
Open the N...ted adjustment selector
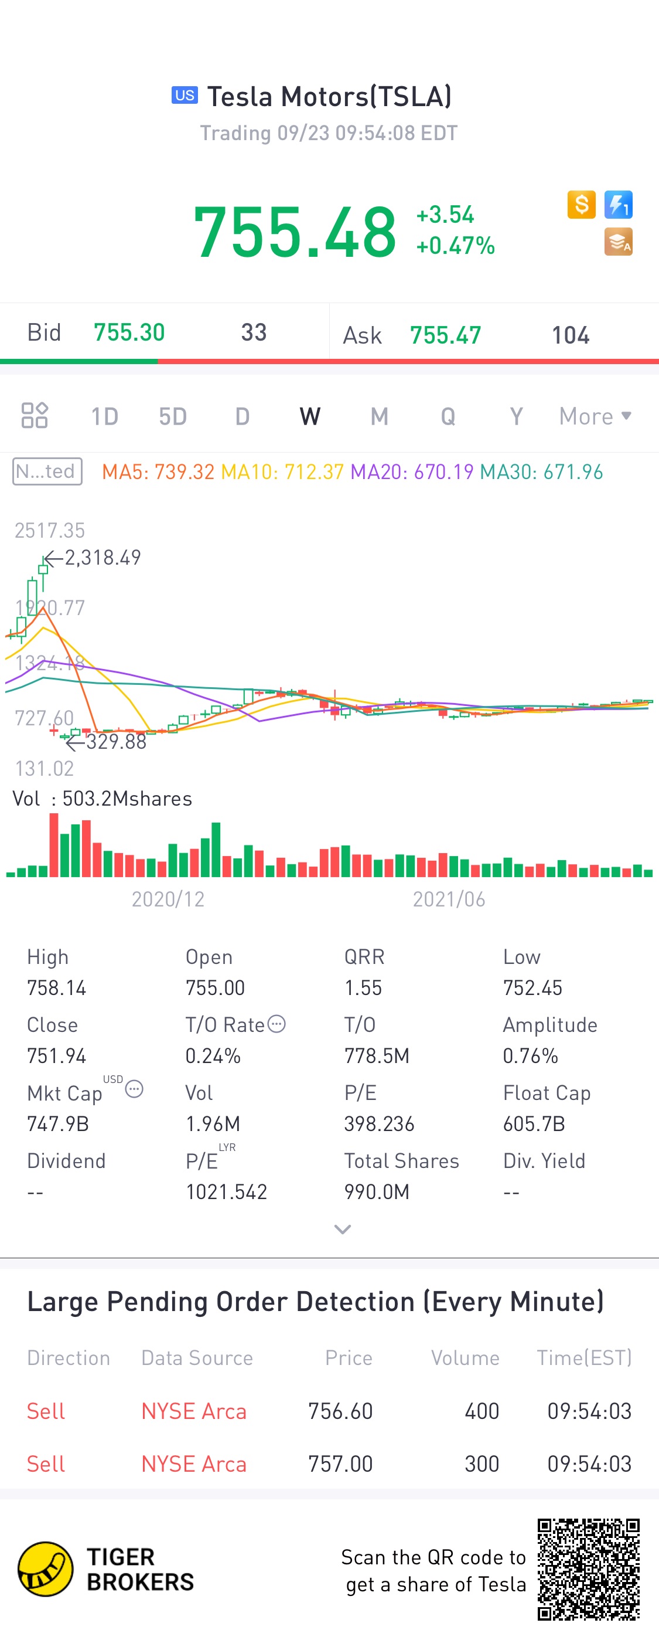pyautogui.click(x=47, y=471)
